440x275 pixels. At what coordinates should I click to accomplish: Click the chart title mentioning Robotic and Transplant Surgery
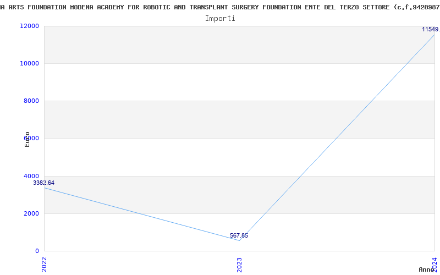coord(220,7)
